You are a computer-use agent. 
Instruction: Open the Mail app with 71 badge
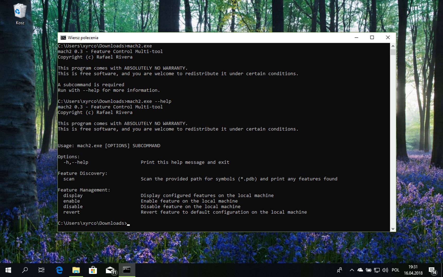[111, 270]
